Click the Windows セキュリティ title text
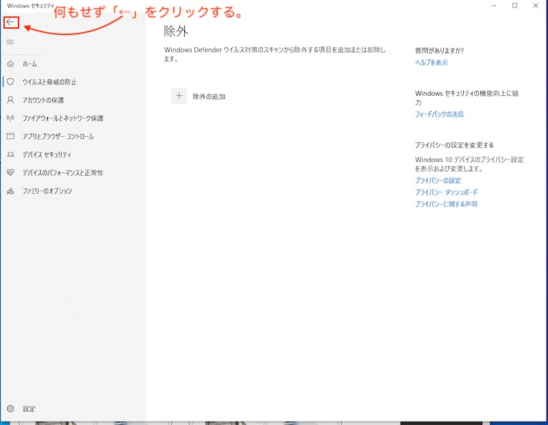 pyautogui.click(x=31, y=6)
